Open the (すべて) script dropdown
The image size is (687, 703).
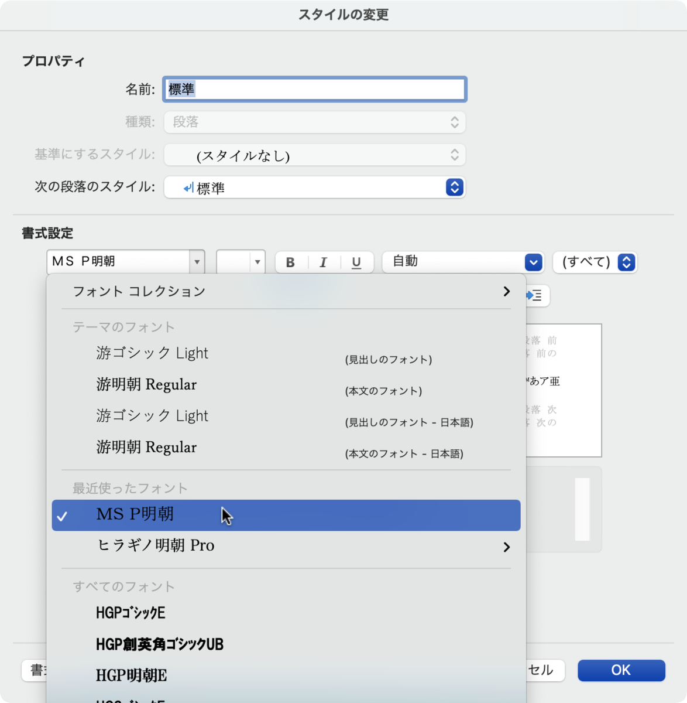[x=595, y=262]
